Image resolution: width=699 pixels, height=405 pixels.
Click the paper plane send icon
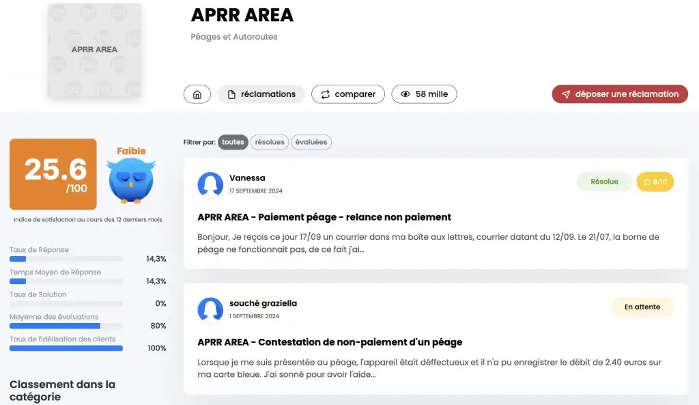[x=566, y=94]
